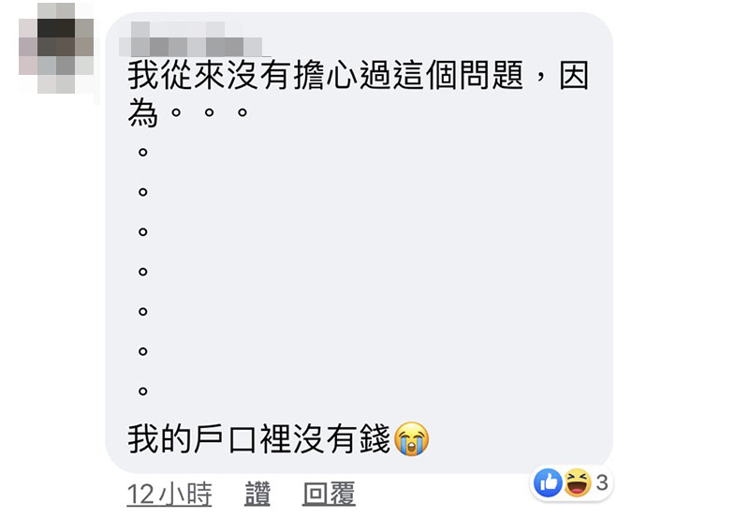View the reaction count "3"
749x517 pixels.
coord(602,482)
